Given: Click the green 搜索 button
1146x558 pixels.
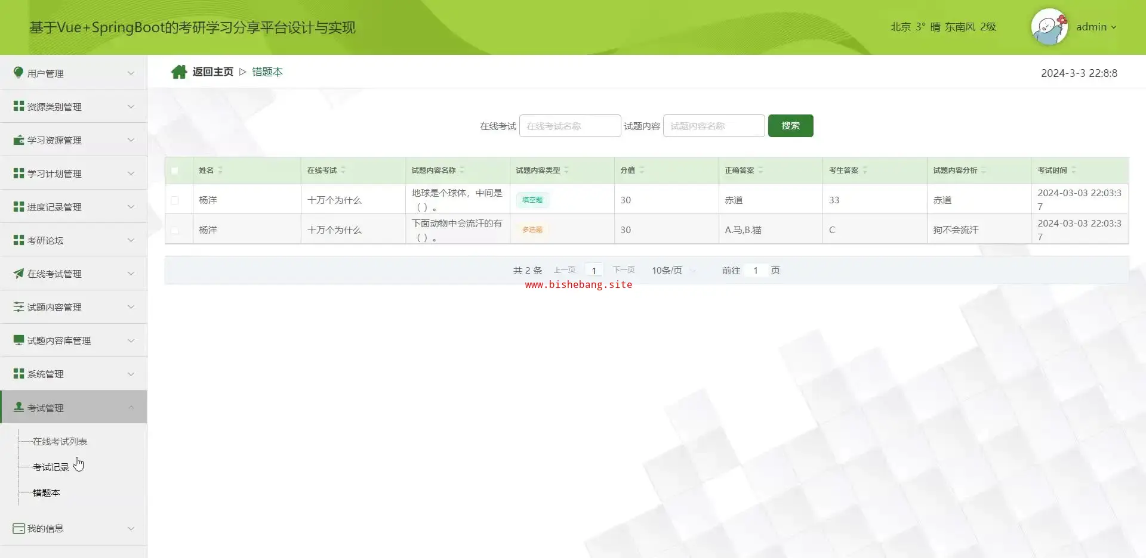Looking at the screenshot, I should (790, 126).
